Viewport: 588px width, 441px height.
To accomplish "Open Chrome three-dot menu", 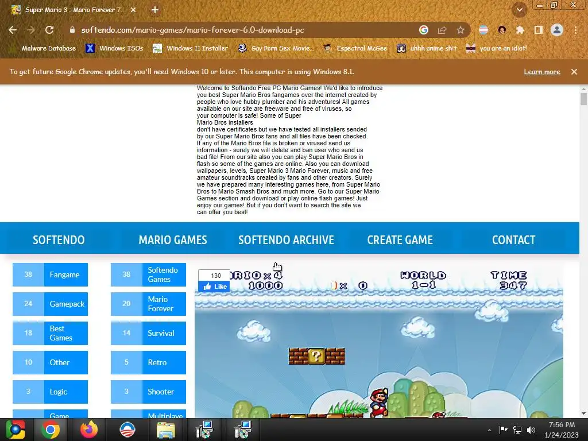I will pos(575,30).
